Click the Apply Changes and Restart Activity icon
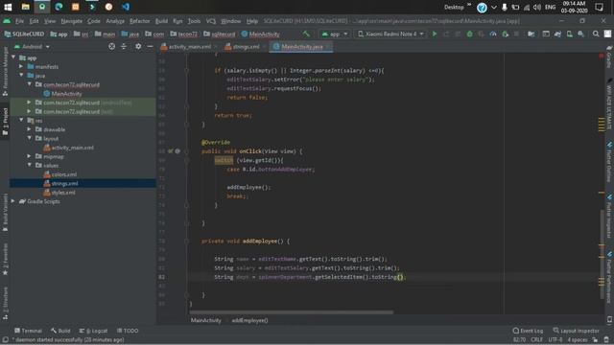This screenshot has width=614, height=345. coord(446,34)
